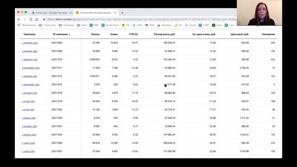The width and height of the screenshot is (297, 167).
Task: Open campaign s_type_msk
Action: pyautogui.click(x=28, y=101)
